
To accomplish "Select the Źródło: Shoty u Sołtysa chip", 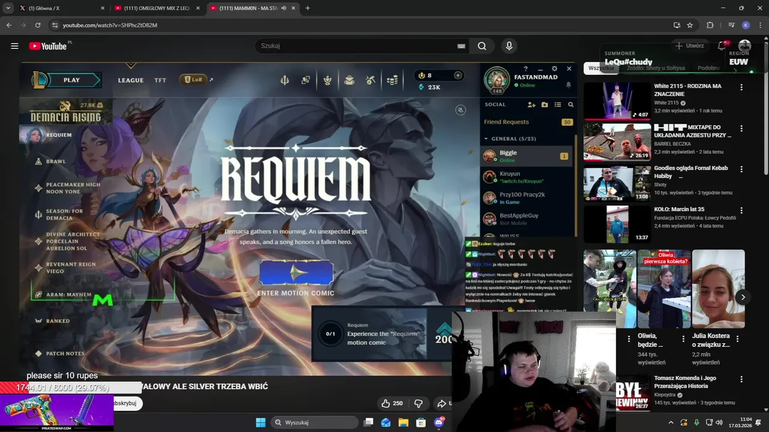I will tap(655, 68).
